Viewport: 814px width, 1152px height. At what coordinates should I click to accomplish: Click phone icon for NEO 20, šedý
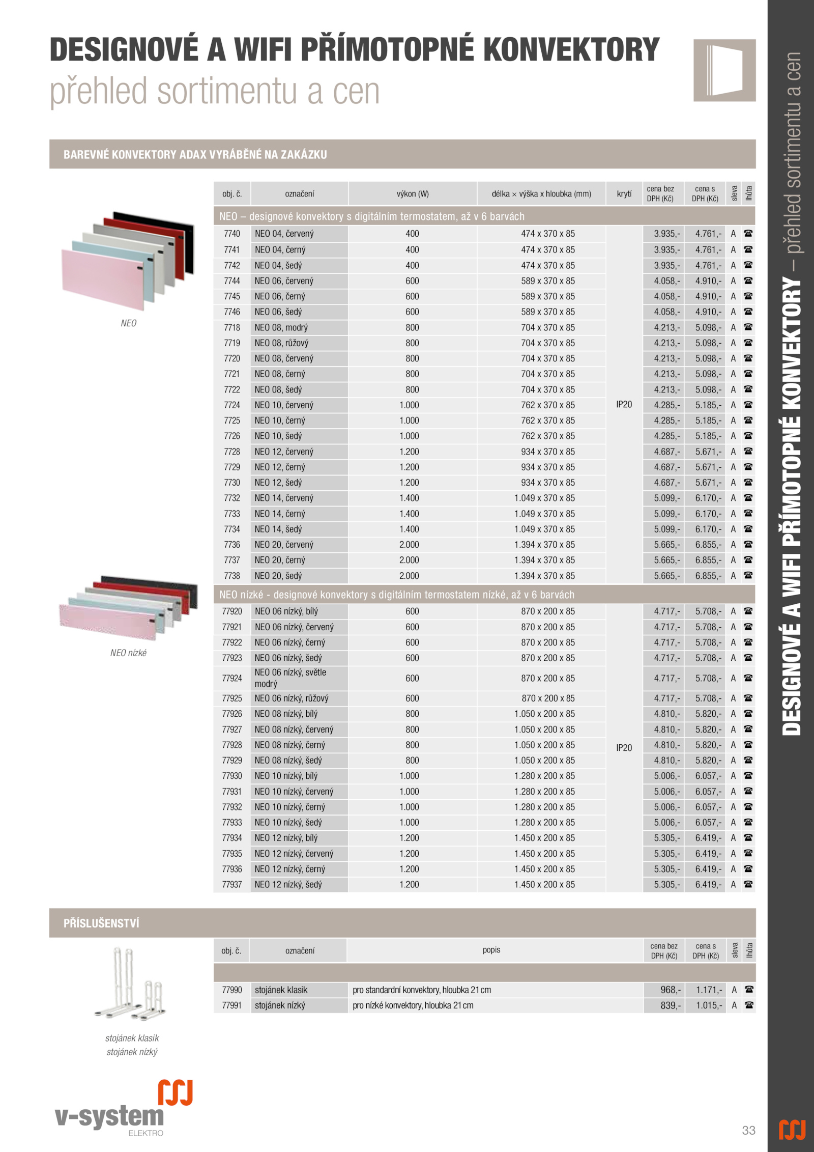pyautogui.click(x=748, y=575)
